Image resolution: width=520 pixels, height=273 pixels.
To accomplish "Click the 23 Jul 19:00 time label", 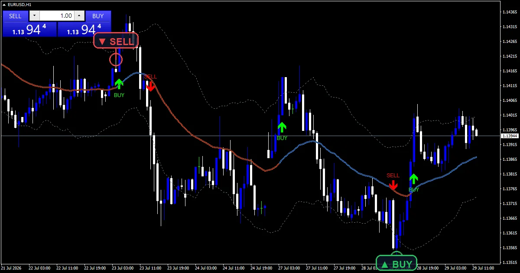I will [178, 268].
